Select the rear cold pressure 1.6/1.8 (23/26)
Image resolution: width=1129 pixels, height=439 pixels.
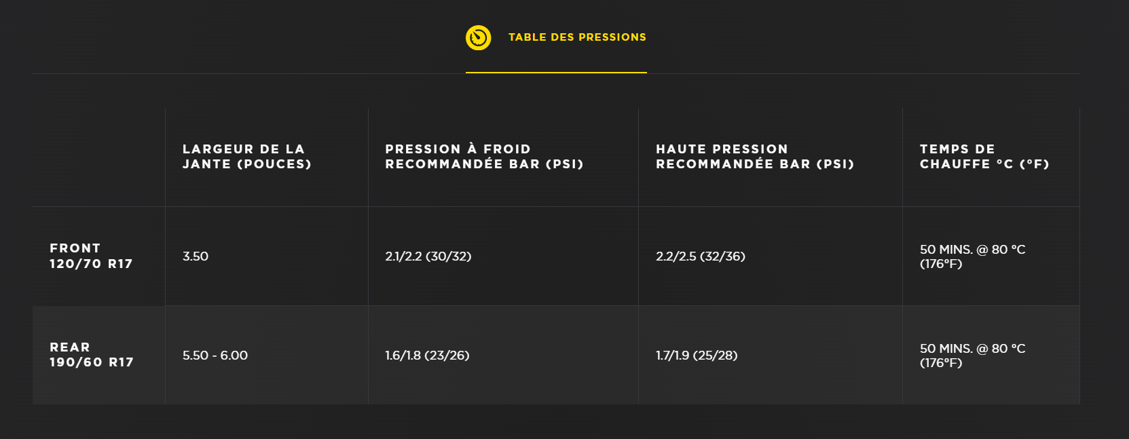427,356
